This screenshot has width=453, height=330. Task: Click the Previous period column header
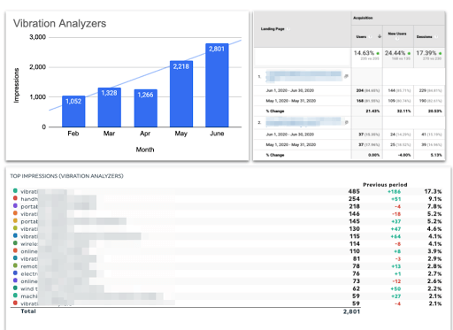385,185
